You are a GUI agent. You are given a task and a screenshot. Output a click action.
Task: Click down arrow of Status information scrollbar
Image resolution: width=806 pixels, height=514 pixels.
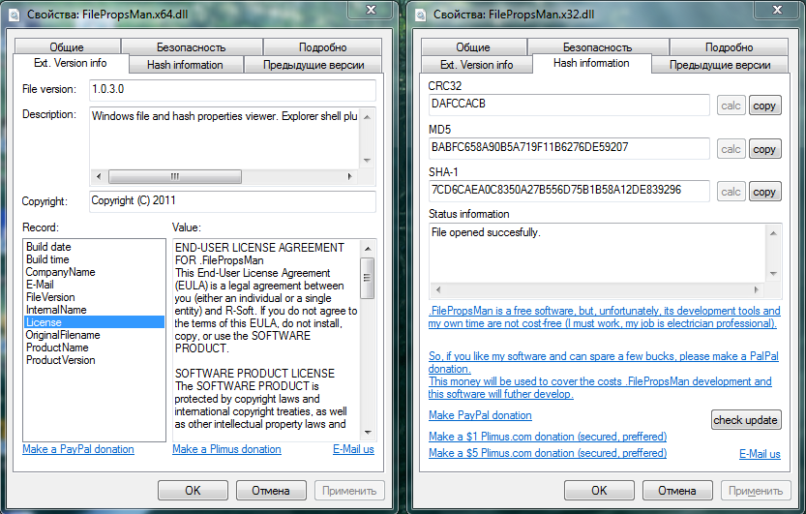pos(774,274)
